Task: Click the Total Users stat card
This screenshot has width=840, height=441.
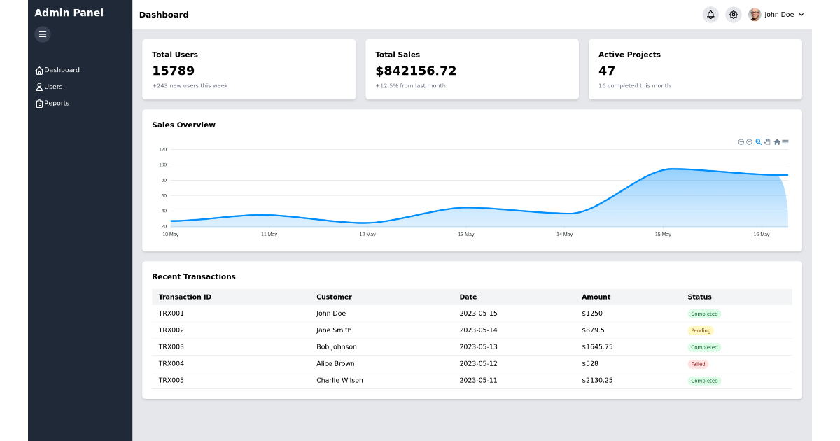Action: [x=248, y=69]
